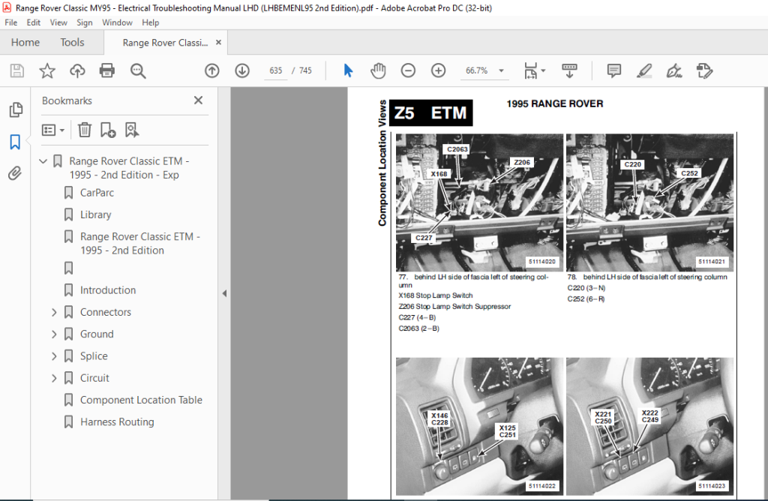Open the Library bookmark

coord(95,214)
